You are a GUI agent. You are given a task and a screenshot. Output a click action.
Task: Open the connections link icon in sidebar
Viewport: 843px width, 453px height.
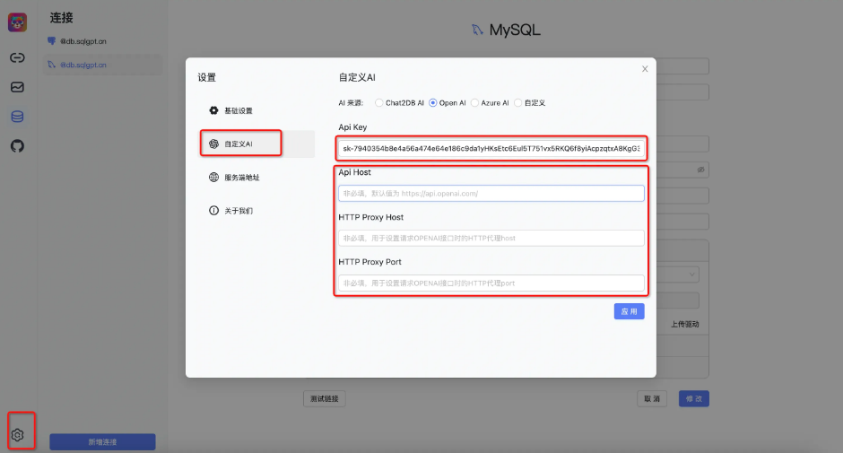click(17, 57)
